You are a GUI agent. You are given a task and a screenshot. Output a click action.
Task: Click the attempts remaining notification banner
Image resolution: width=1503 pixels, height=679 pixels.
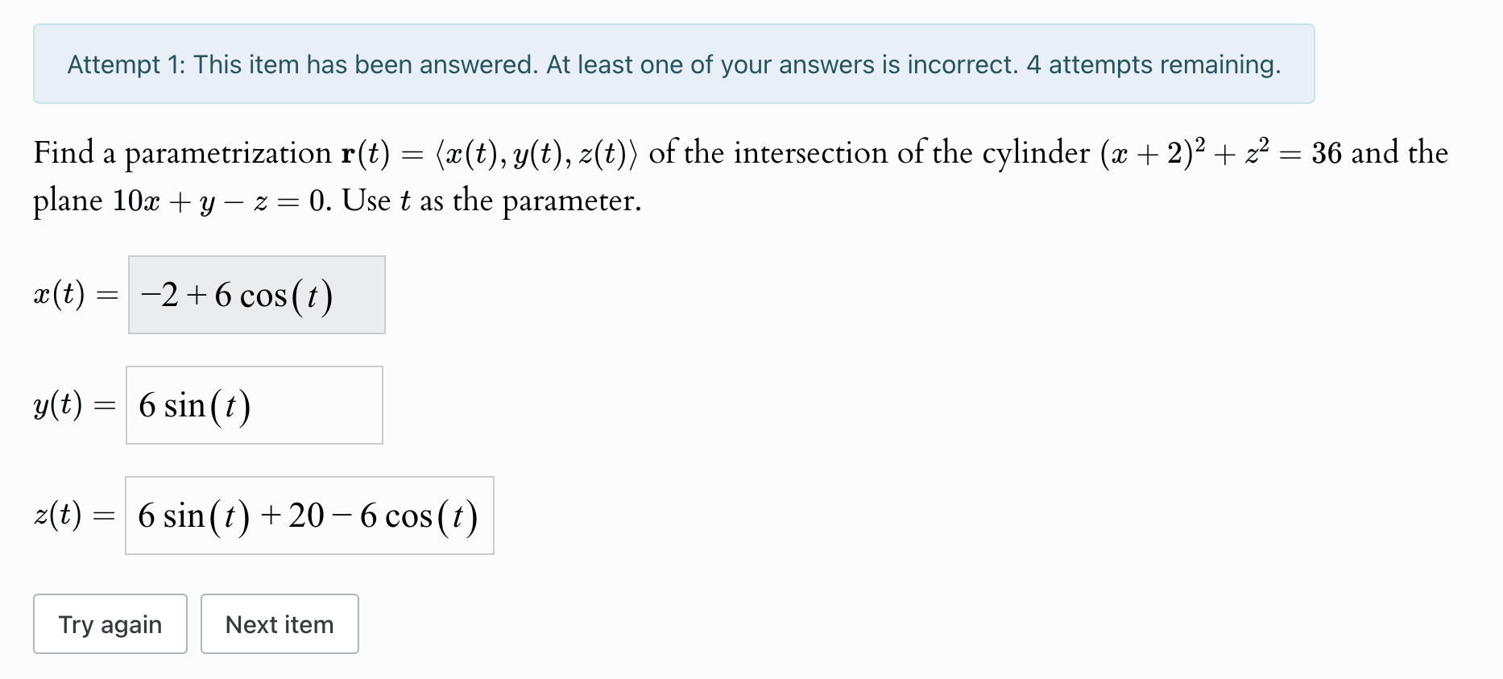click(673, 64)
